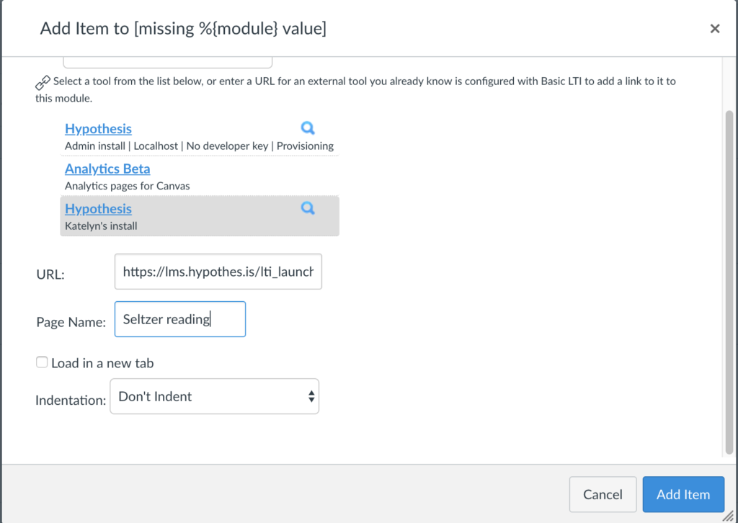Screen dimensions: 738x523
Task: Open the Analytics Beta tool link
Action: pos(107,169)
